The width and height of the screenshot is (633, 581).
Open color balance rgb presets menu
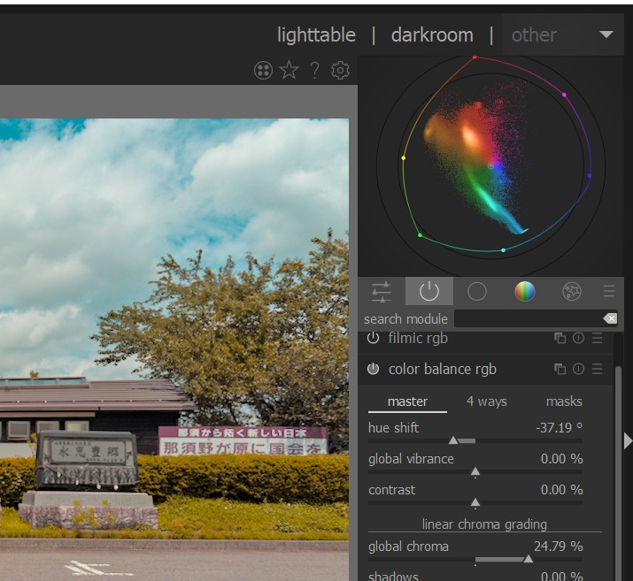(x=597, y=369)
